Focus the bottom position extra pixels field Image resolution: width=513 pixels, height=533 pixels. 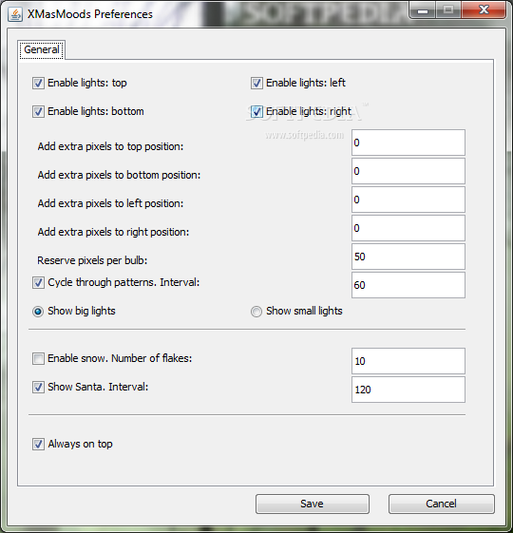(x=408, y=171)
